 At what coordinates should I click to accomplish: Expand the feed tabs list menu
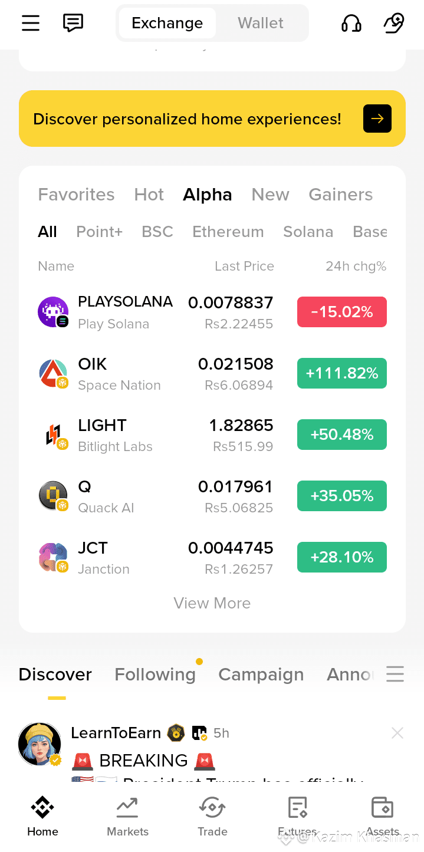point(395,674)
